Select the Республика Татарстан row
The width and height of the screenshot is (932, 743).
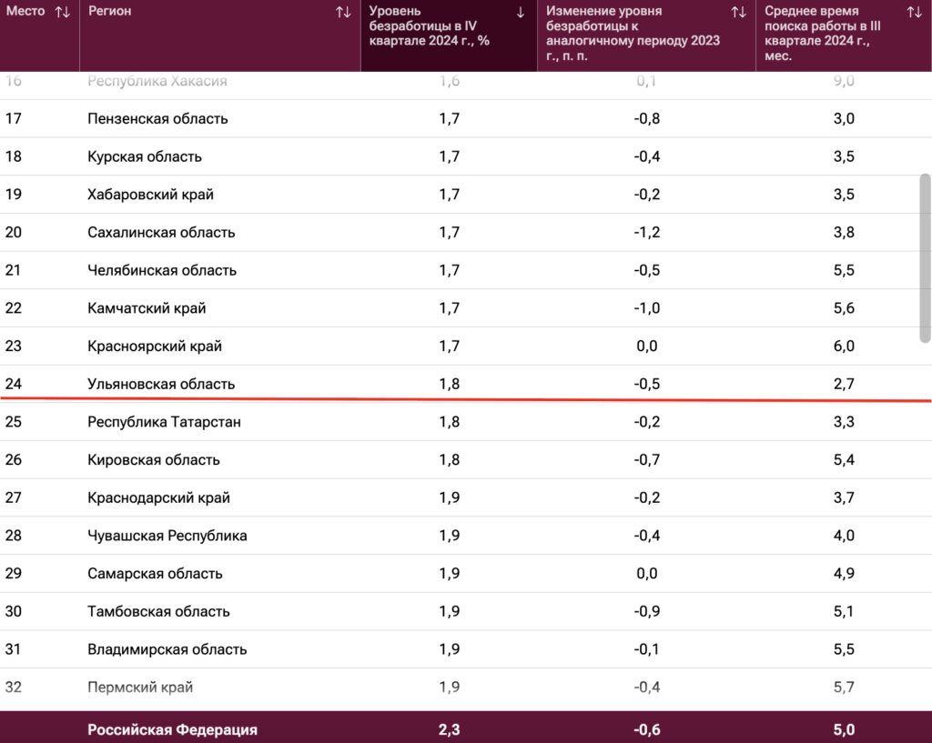(466, 422)
